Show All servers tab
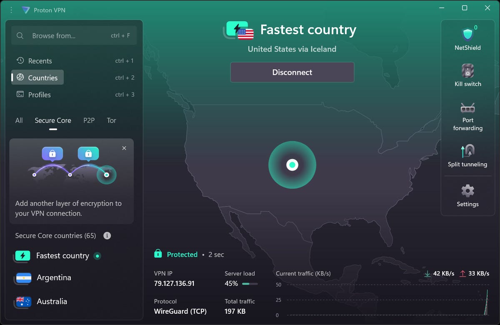Viewport: 500px width, 325px height. [19, 120]
